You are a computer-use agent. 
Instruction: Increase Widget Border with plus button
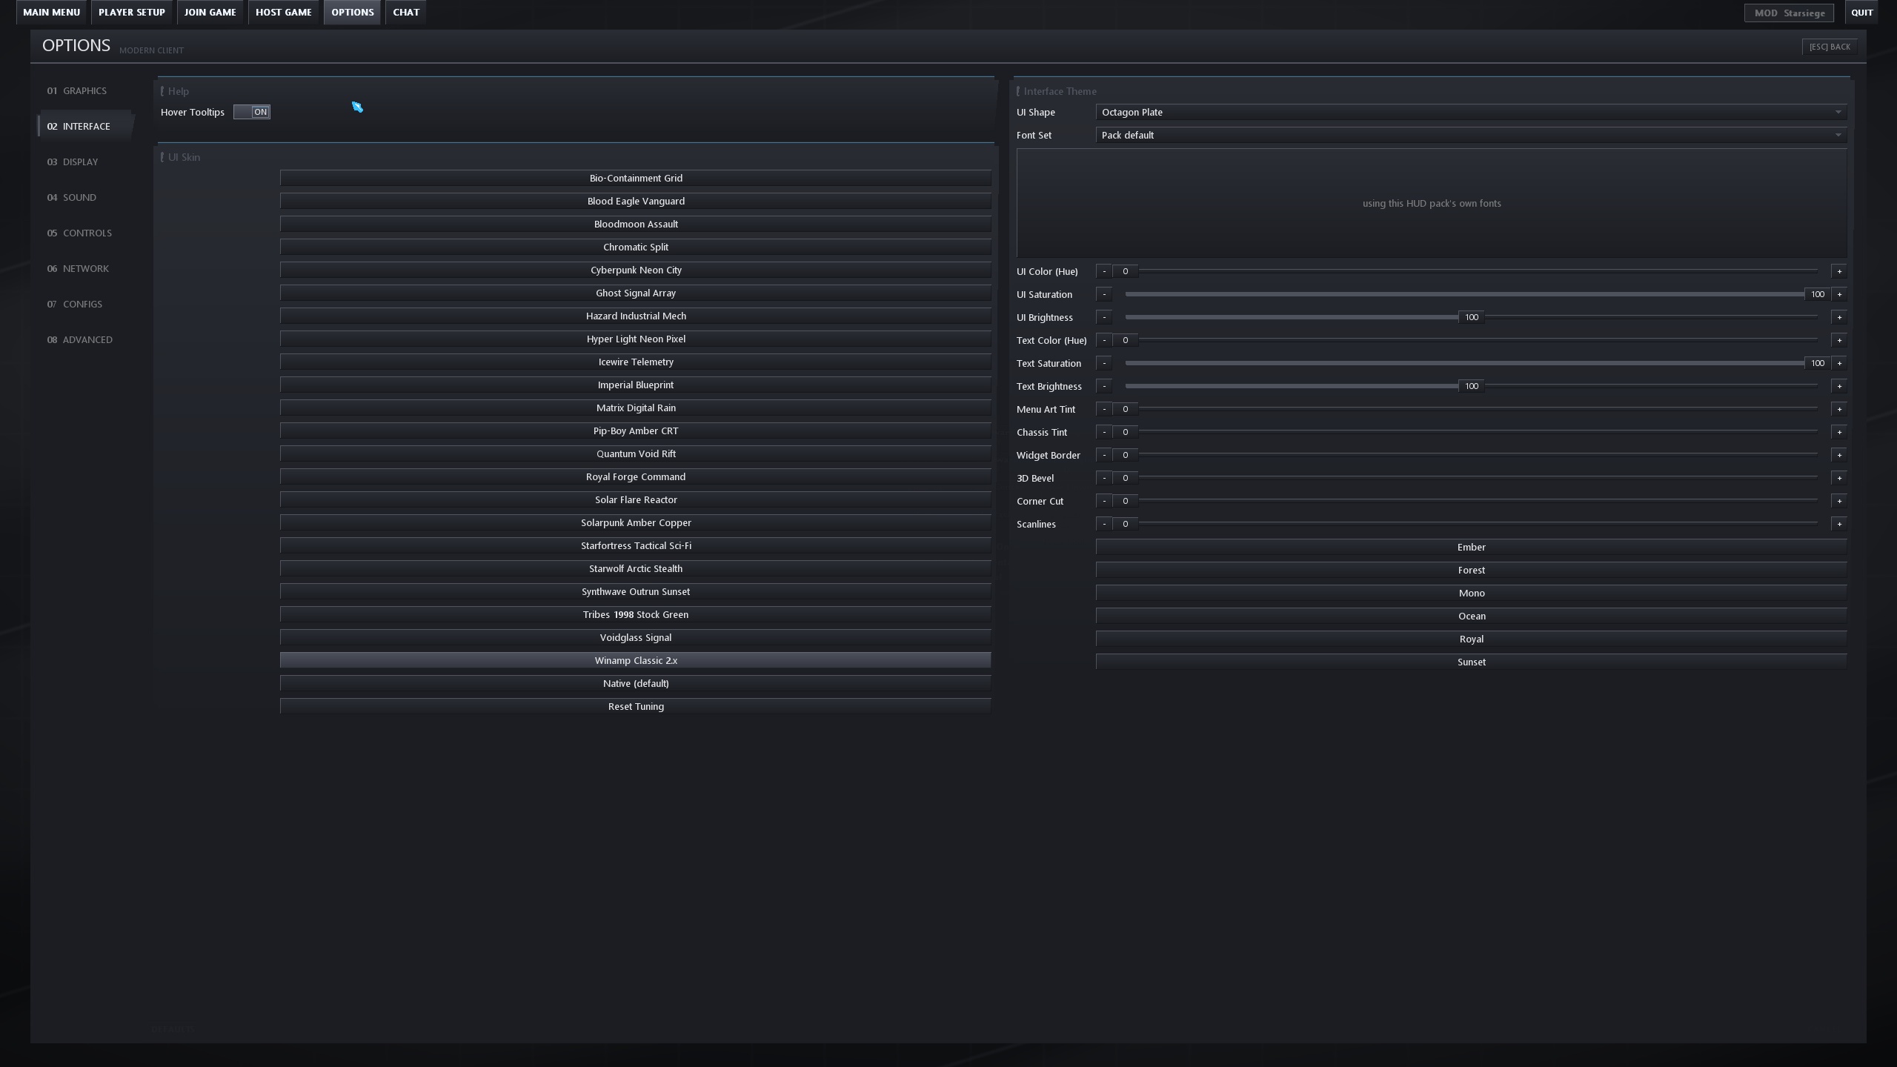[1839, 455]
